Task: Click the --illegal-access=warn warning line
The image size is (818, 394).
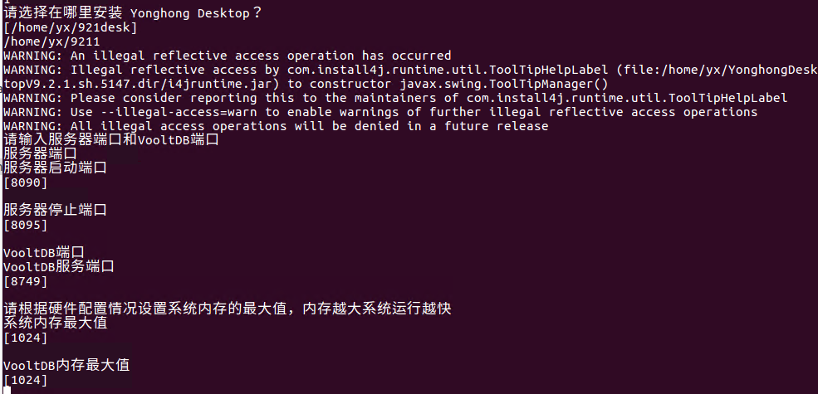Action: pyautogui.click(x=380, y=112)
